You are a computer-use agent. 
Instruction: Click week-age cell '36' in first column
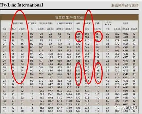click(4, 94)
